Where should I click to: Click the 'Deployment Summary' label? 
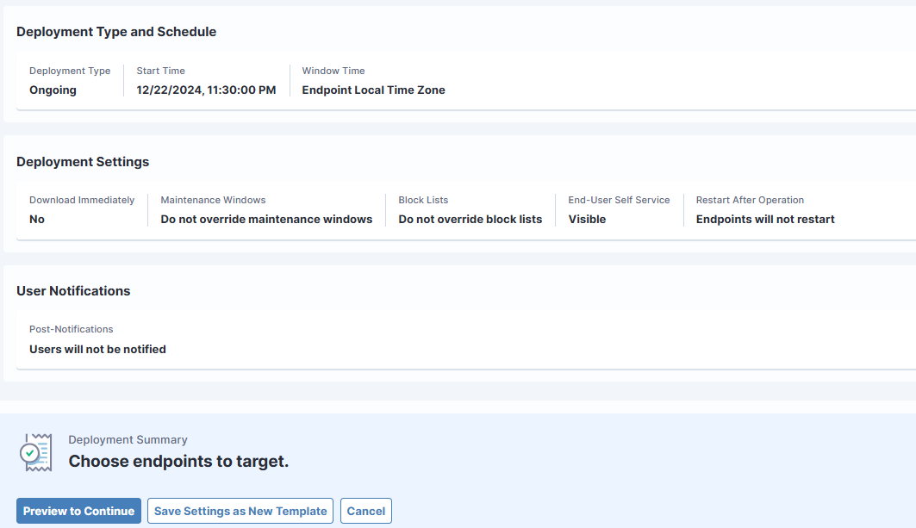click(x=128, y=440)
